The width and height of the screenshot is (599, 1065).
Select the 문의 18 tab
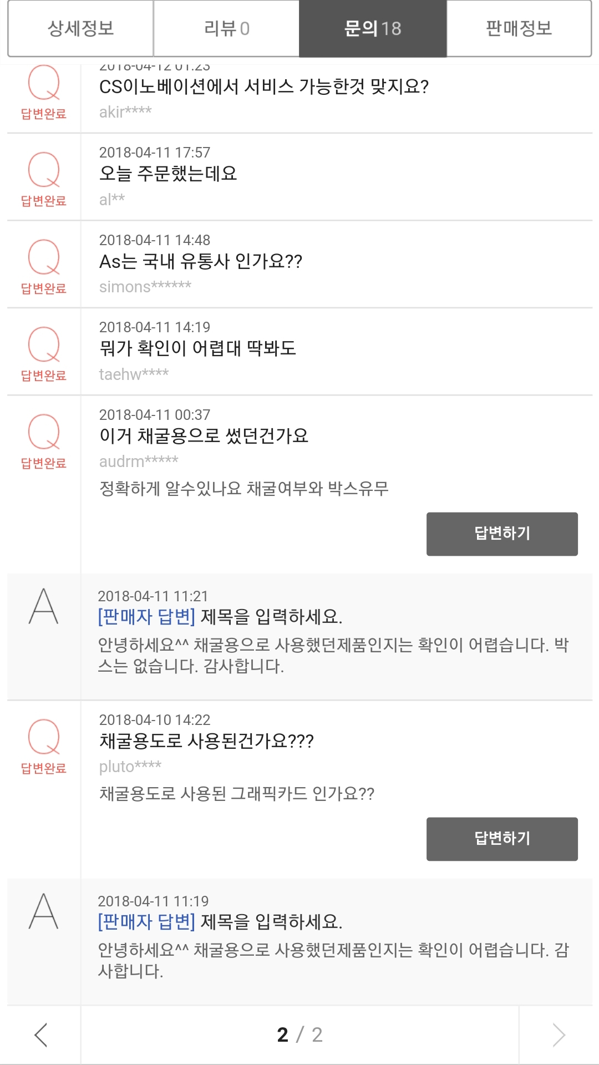373,28
